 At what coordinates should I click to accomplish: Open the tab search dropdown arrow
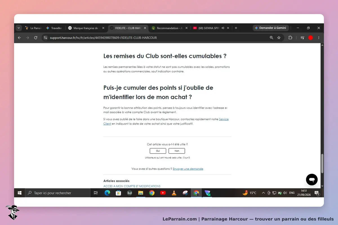19,28
